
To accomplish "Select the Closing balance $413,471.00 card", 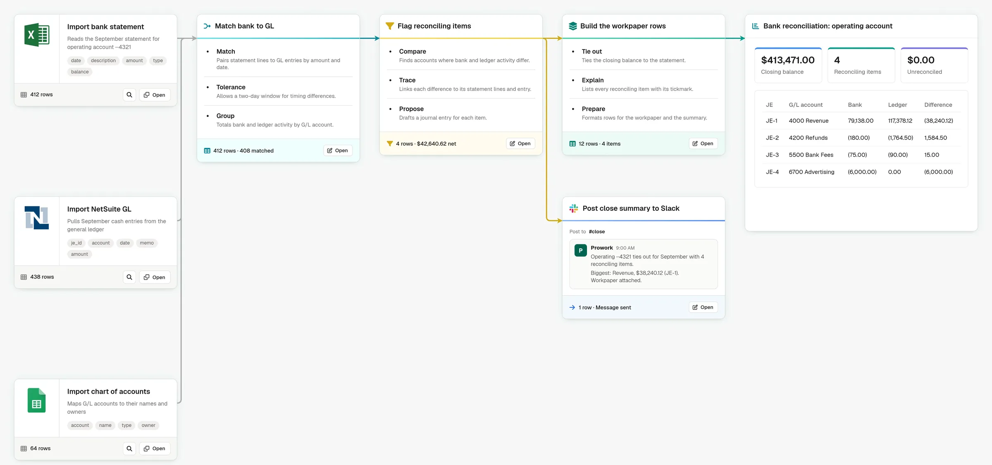I will coord(788,65).
